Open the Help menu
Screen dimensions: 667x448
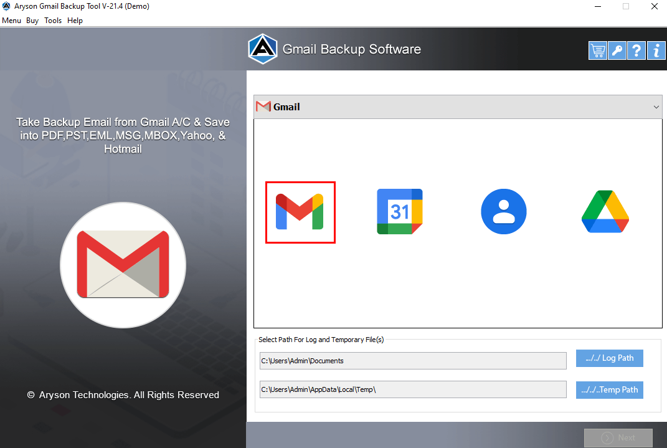(x=75, y=20)
